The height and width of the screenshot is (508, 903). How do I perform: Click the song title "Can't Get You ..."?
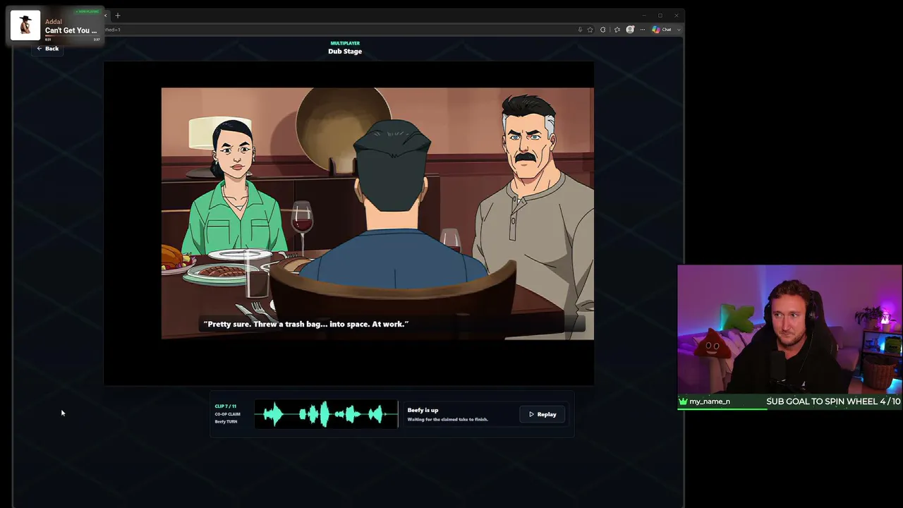point(71,30)
